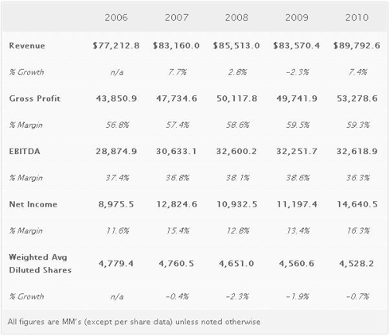Click the 2010 revenue value $89,792.6
The height and width of the screenshot is (336, 390).
[x=357, y=45]
